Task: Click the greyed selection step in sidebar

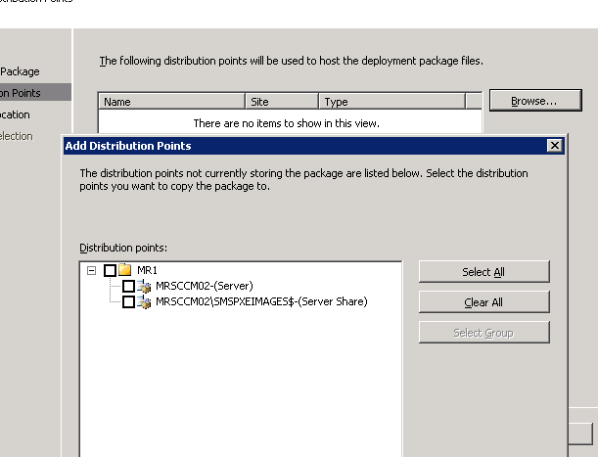Action: tap(16, 136)
